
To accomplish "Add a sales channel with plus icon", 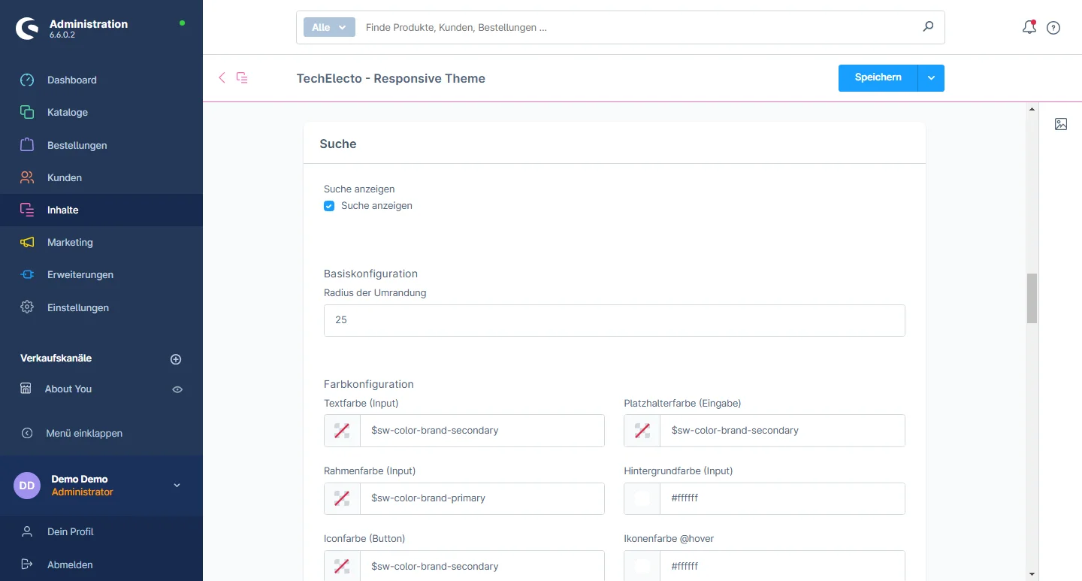I will click(176, 359).
